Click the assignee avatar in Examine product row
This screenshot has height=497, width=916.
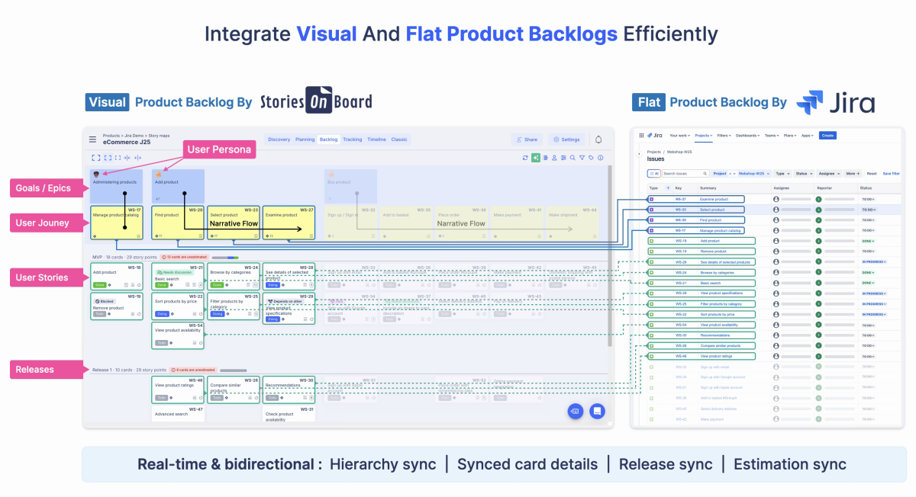tap(776, 199)
